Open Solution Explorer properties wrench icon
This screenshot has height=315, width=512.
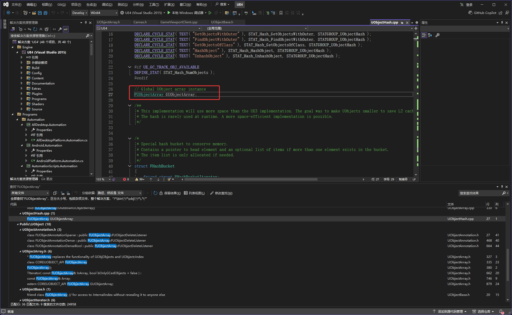pyautogui.click(x=60, y=29)
